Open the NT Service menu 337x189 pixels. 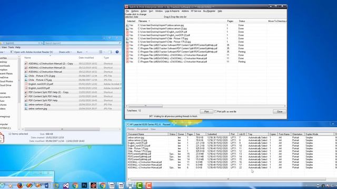click(x=196, y=11)
